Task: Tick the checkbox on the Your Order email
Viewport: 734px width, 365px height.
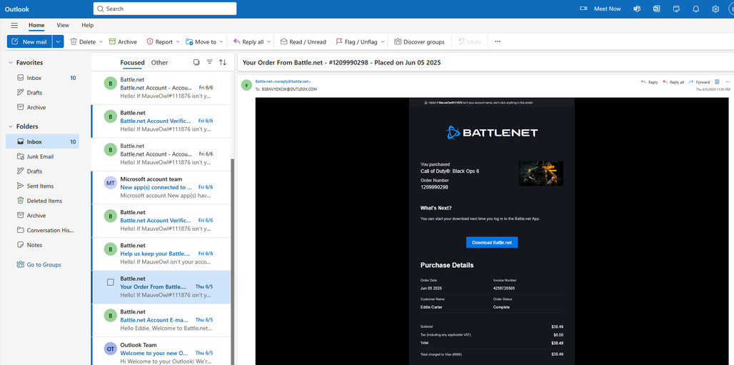Action: pyautogui.click(x=111, y=282)
